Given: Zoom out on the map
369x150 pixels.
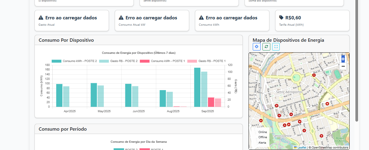Looking at the screenshot, I should tap(343, 66).
